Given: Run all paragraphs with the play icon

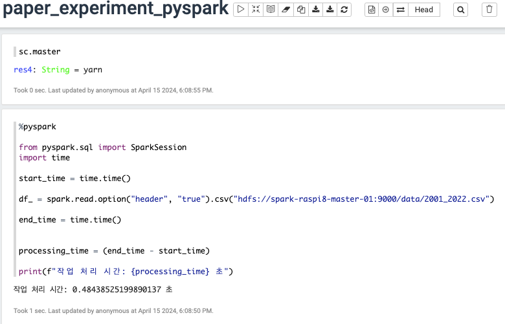Looking at the screenshot, I should point(241,9).
